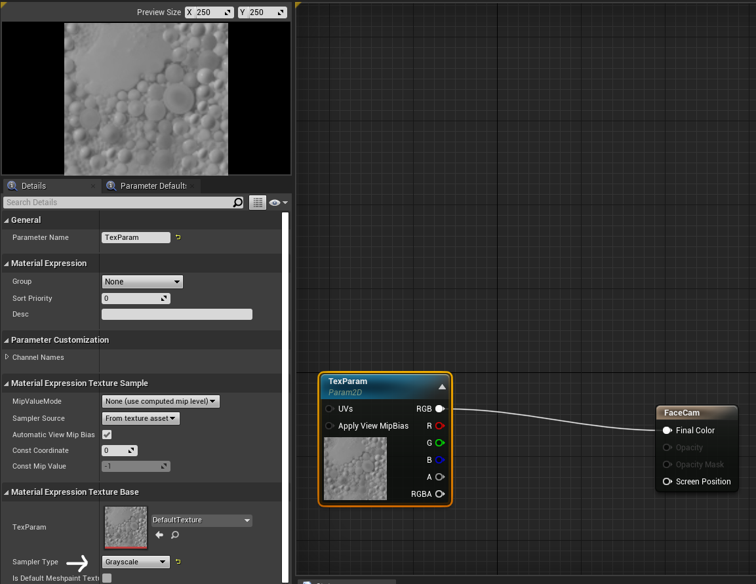
Task: Click the RGBA output pin on TexParam
Action: (x=439, y=494)
